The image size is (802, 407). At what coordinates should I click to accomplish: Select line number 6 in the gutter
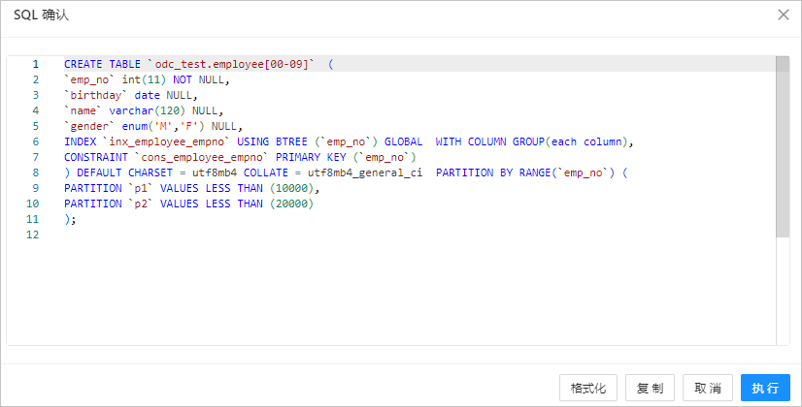pyautogui.click(x=35, y=141)
